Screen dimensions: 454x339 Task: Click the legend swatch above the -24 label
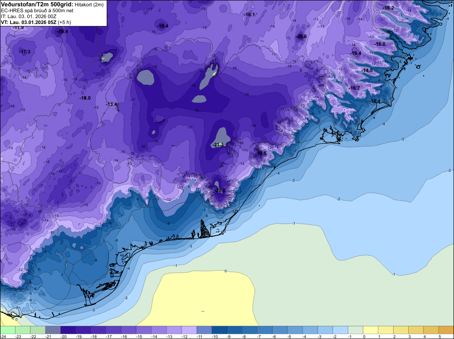click(8, 330)
